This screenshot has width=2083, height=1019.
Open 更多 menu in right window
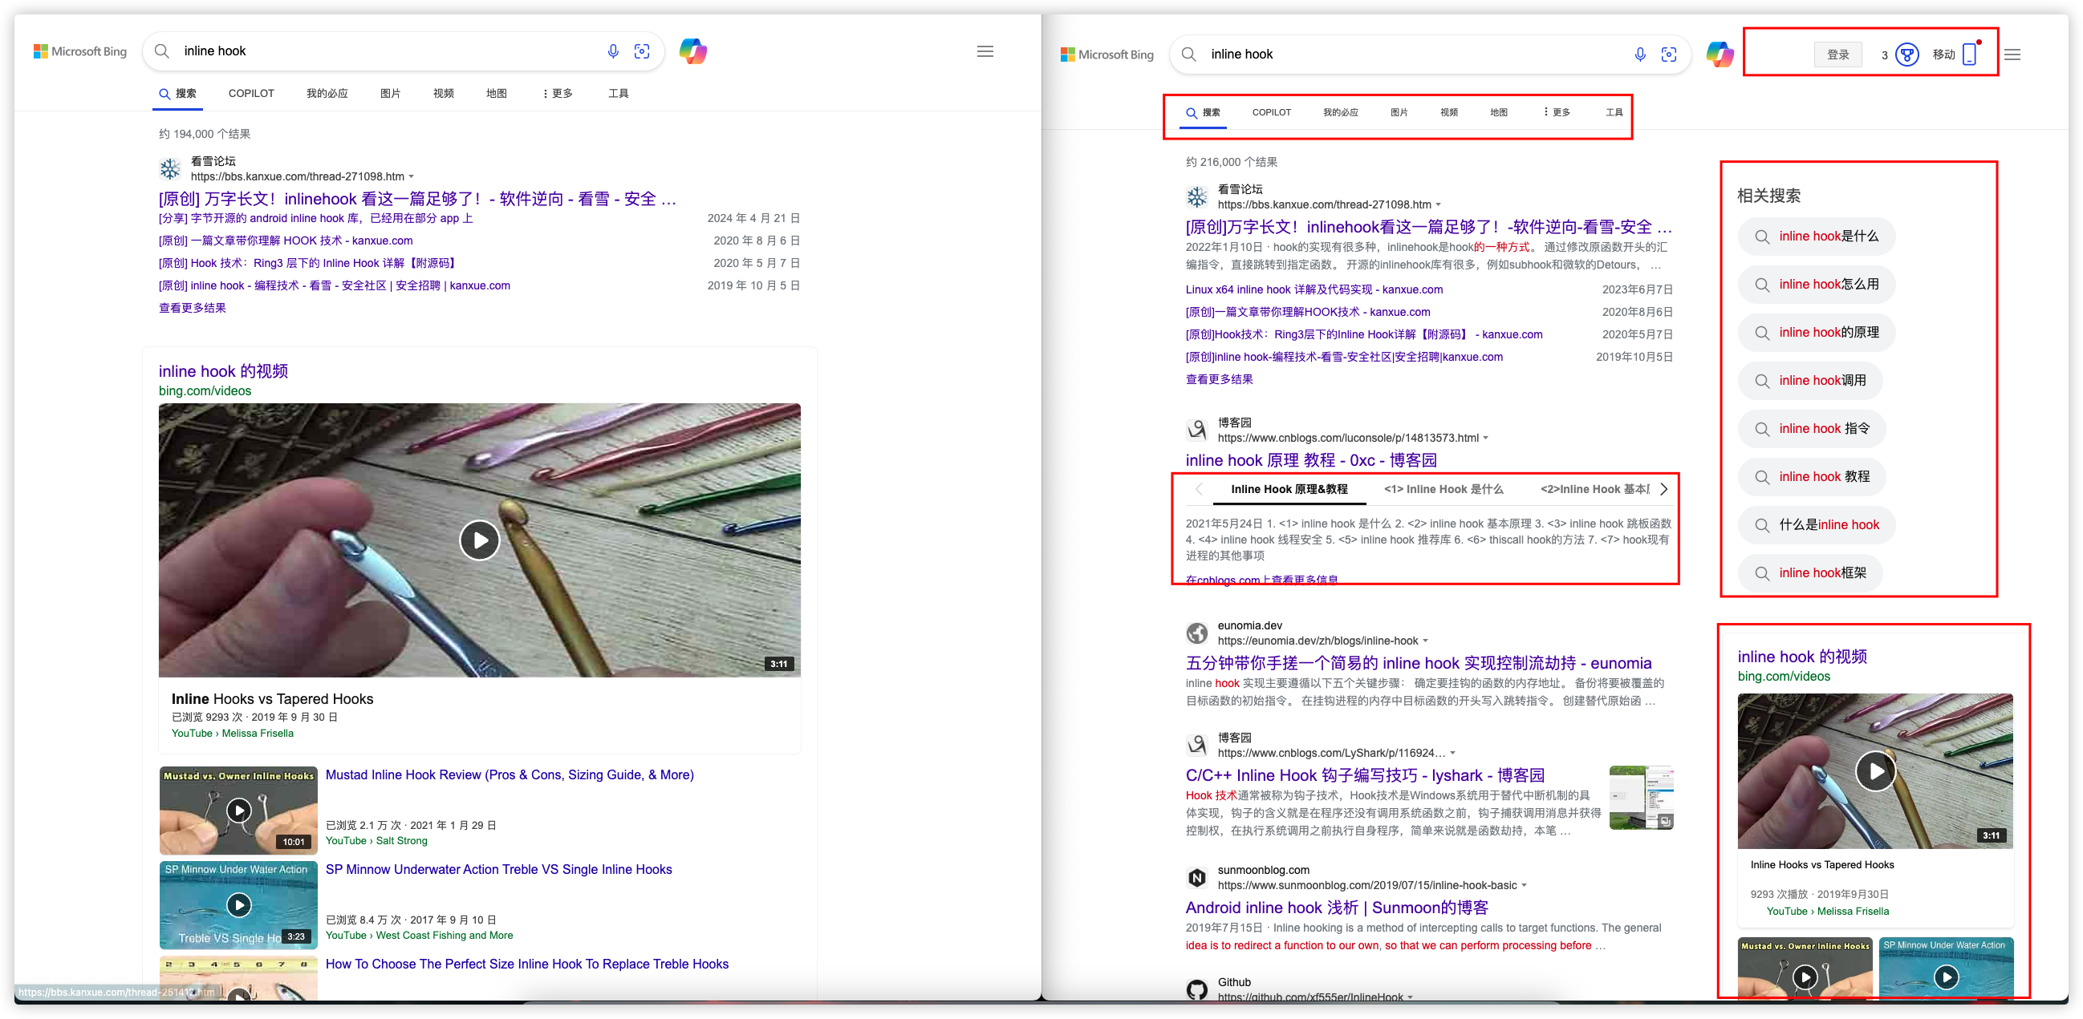1556,112
